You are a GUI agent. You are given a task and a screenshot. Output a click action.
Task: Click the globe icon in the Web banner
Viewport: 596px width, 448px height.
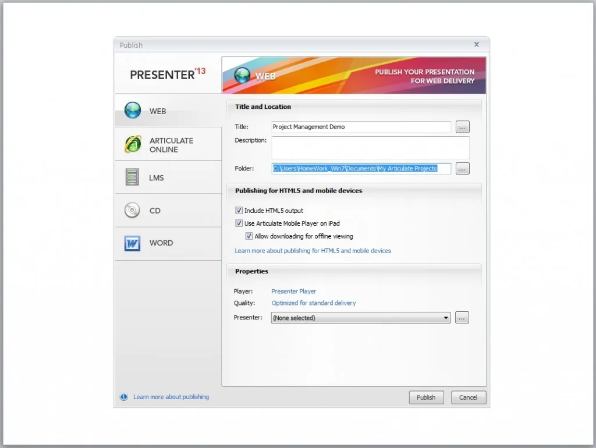[242, 75]
